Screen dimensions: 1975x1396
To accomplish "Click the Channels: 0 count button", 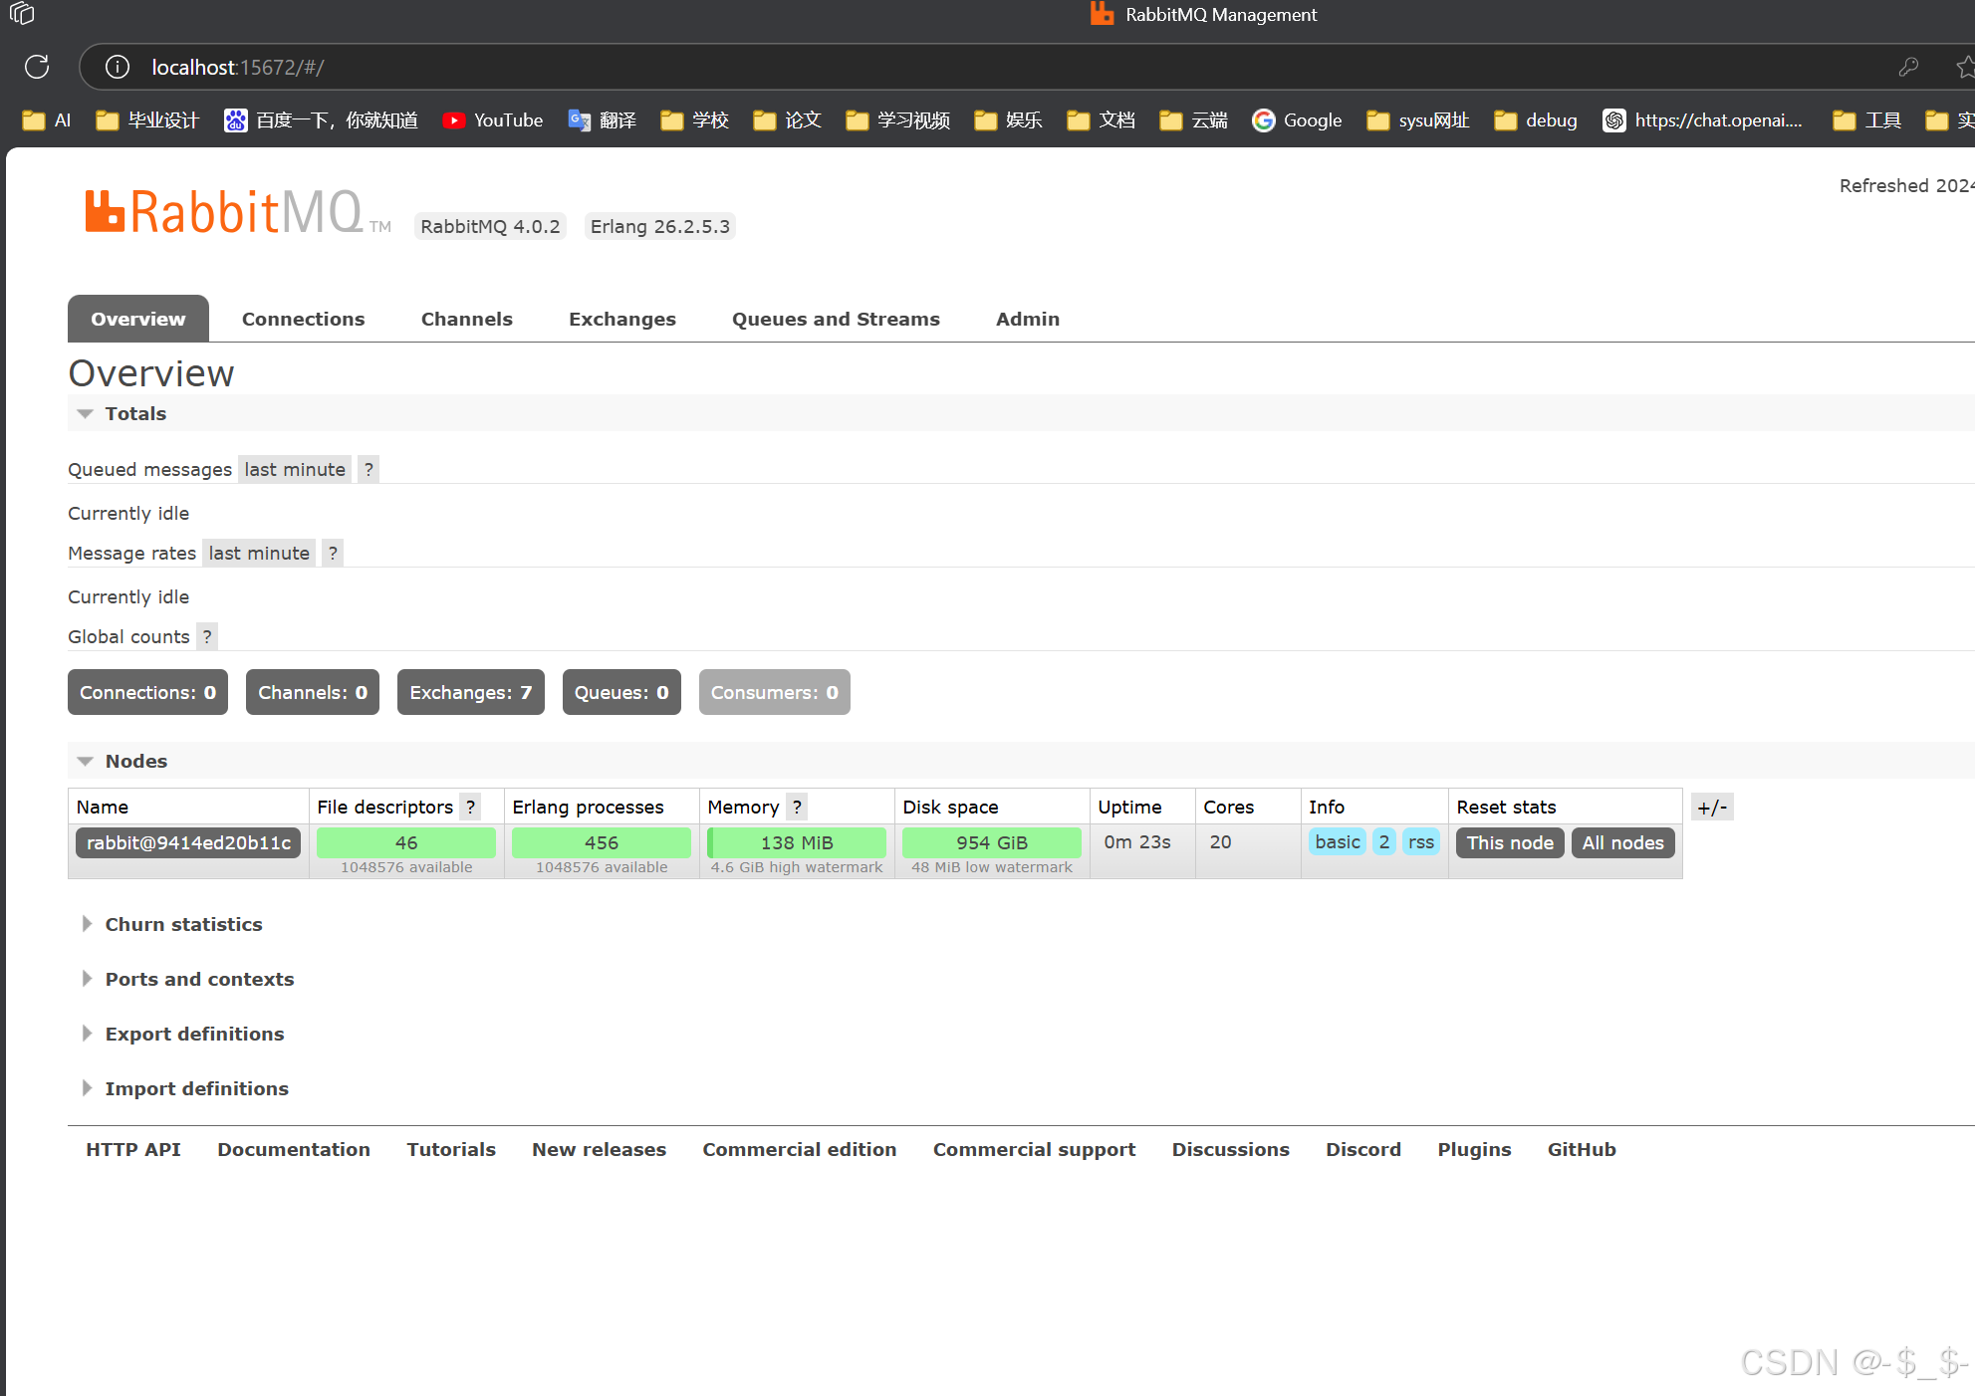I will click(x=313, y=692).
